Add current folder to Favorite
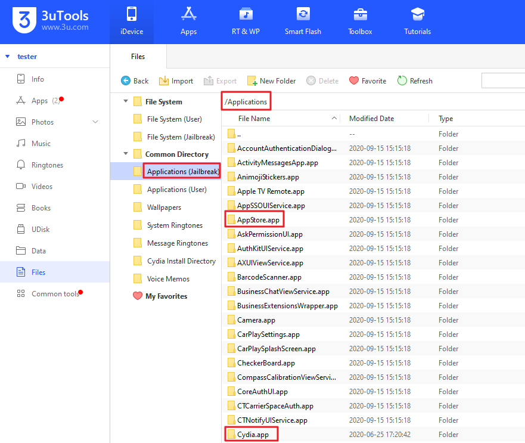Screen dimensions: 525x443 point(368,80)
